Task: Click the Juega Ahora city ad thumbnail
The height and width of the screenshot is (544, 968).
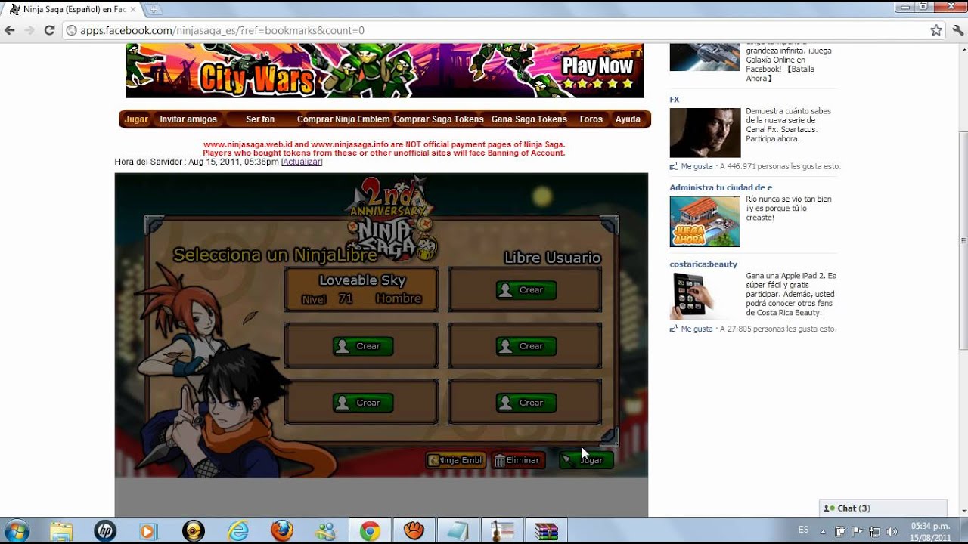Action: pos(705,221)
